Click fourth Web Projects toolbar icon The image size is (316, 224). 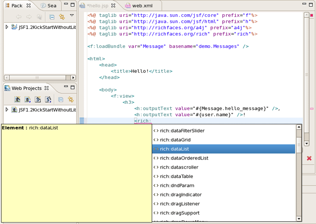coord(48,99)
